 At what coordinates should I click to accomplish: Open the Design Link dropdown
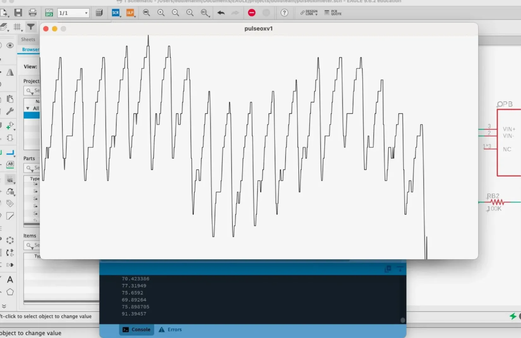[309, 13]
